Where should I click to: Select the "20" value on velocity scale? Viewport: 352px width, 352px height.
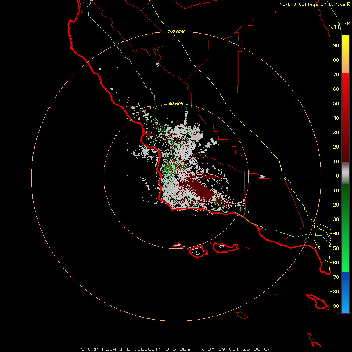pos(336,147)
